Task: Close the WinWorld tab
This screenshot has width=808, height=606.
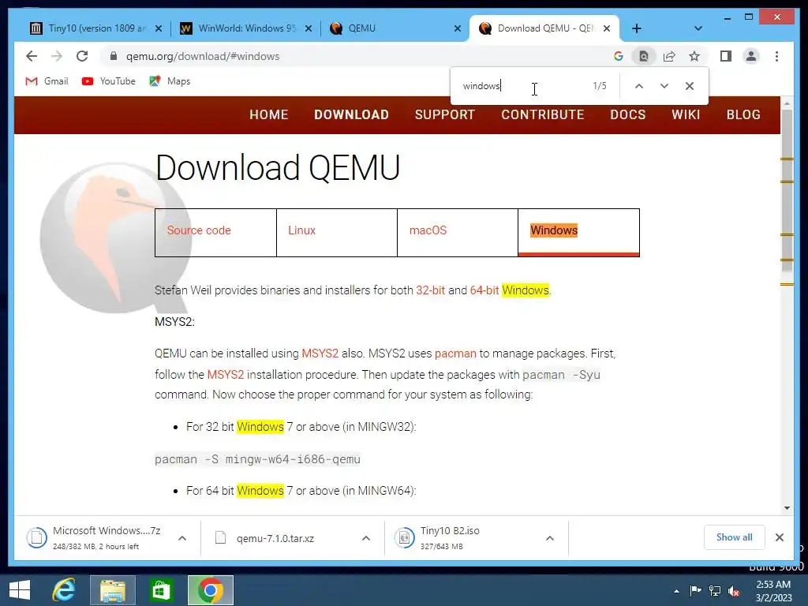Action: click(309, 28)
